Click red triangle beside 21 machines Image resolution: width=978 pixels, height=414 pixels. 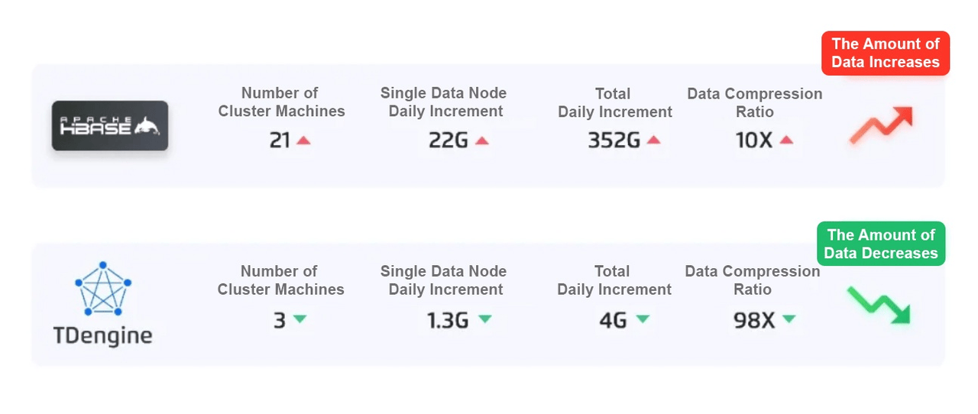tap(303, 141)
